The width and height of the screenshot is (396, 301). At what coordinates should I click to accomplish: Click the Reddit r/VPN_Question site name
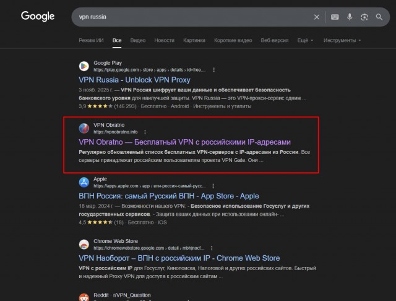[122, 295]
